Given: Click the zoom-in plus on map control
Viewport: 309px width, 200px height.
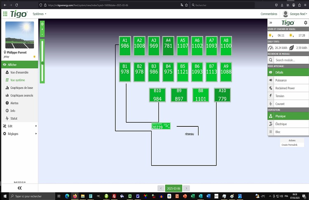Looking at the screenshot, I should point(42,29).
